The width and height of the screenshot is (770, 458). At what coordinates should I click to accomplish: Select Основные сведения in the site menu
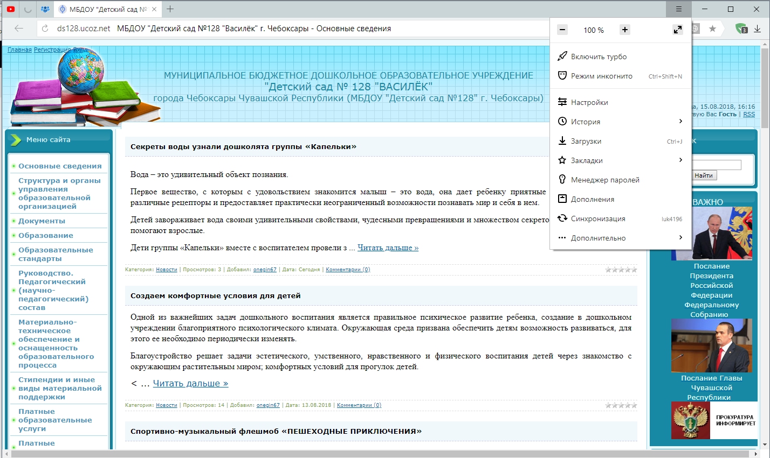(60, 166)
